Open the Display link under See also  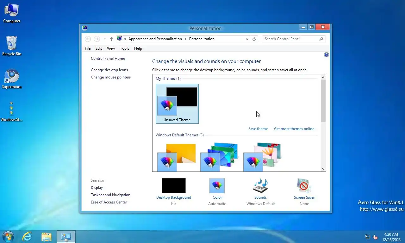pyautogui.click(x=97, y=188)
